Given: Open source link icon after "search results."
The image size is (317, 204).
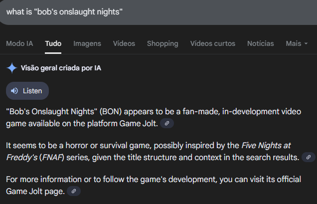Looking at the screenshot, I should click(309, 158).
